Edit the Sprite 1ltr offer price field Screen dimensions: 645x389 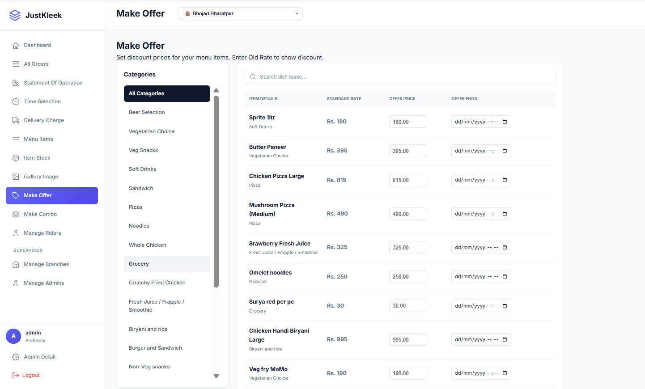coord(407,122)
